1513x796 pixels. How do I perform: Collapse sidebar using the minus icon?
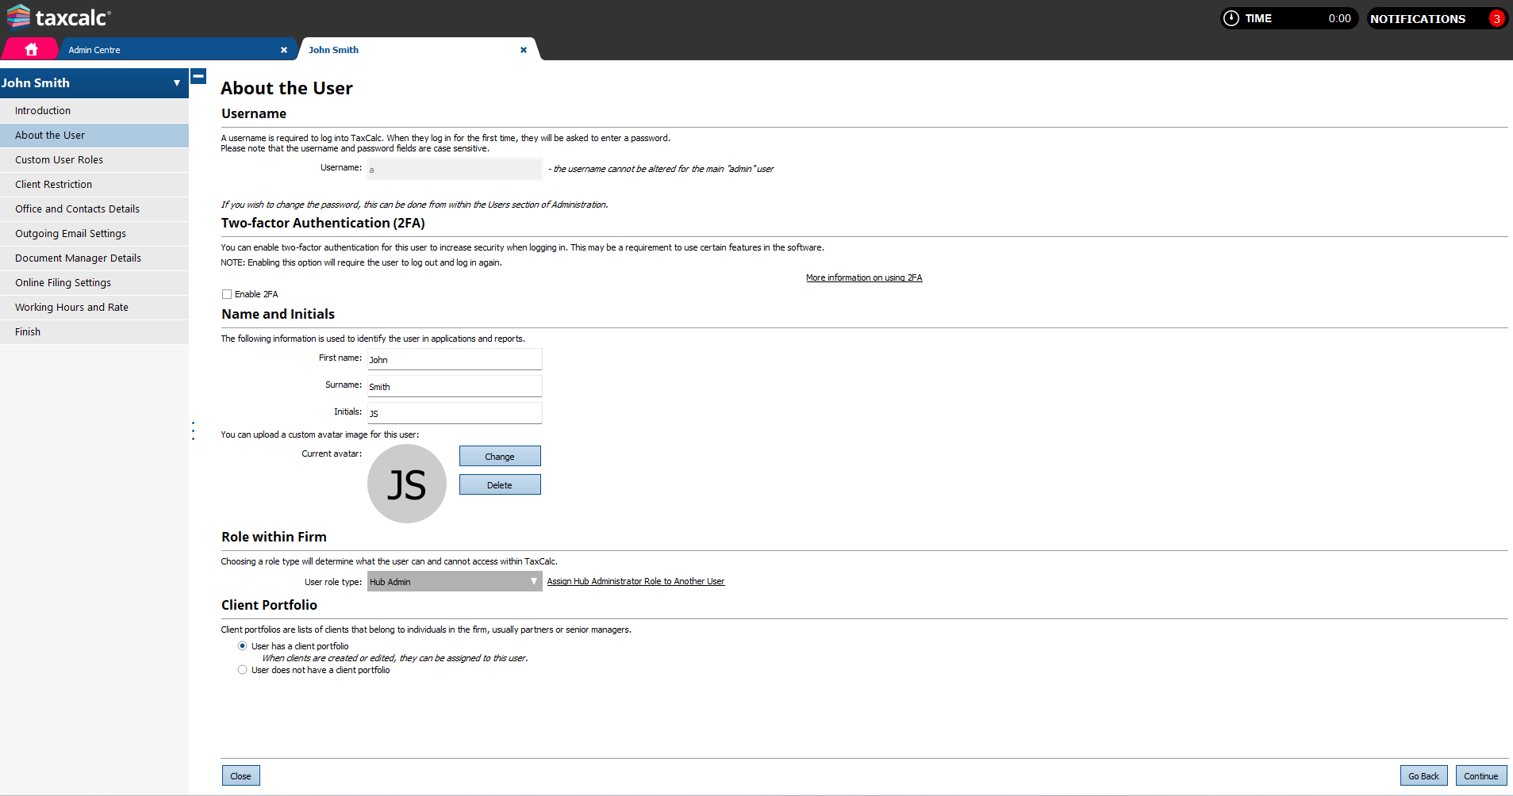[198, 76]
